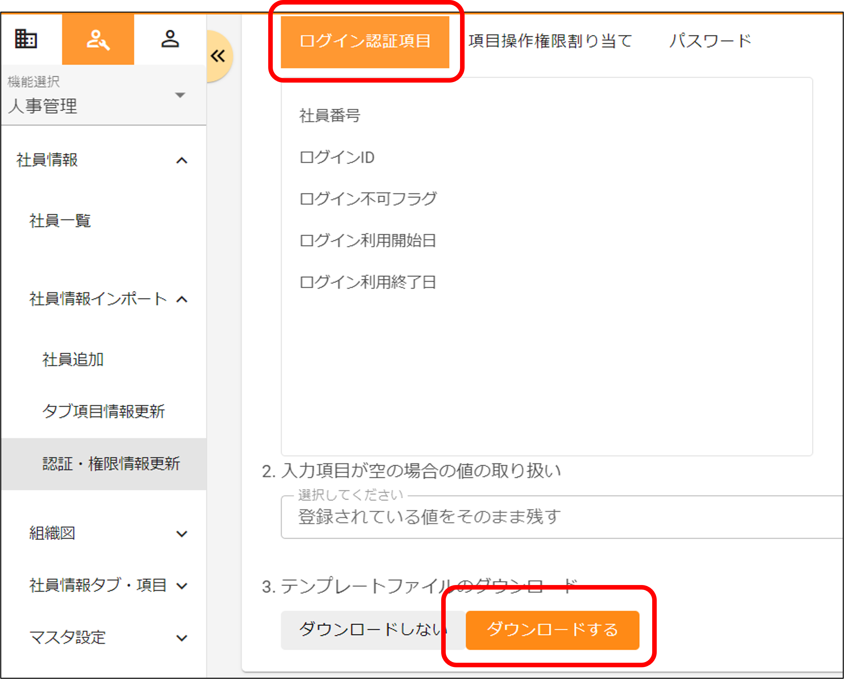Viewport: 844px width, 679px height.
Task: Choose ダウンロードしない for template download
Action: tap(372, 630)
